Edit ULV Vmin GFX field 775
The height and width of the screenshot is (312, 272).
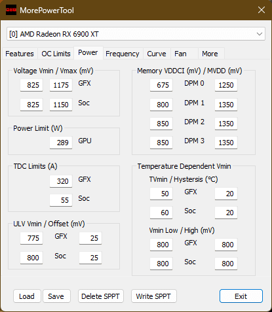pyautogui.click(x=31, y=238)
